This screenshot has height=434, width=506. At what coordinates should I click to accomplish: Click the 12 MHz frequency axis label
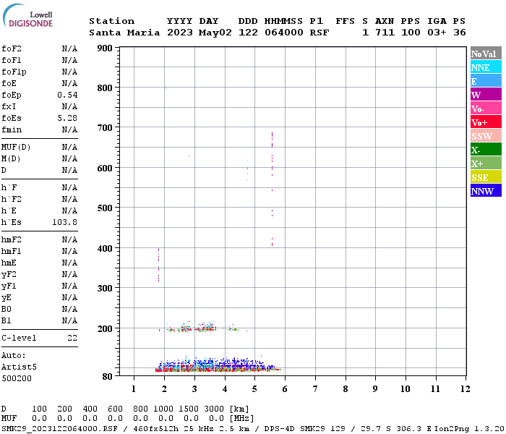[x=465, y=389]
